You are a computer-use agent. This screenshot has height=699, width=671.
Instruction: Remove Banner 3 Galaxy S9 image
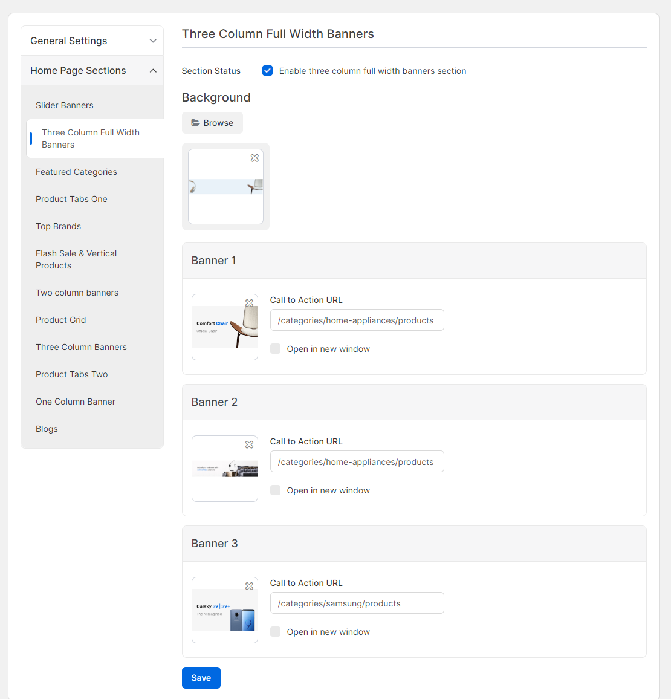coord(249,586)
